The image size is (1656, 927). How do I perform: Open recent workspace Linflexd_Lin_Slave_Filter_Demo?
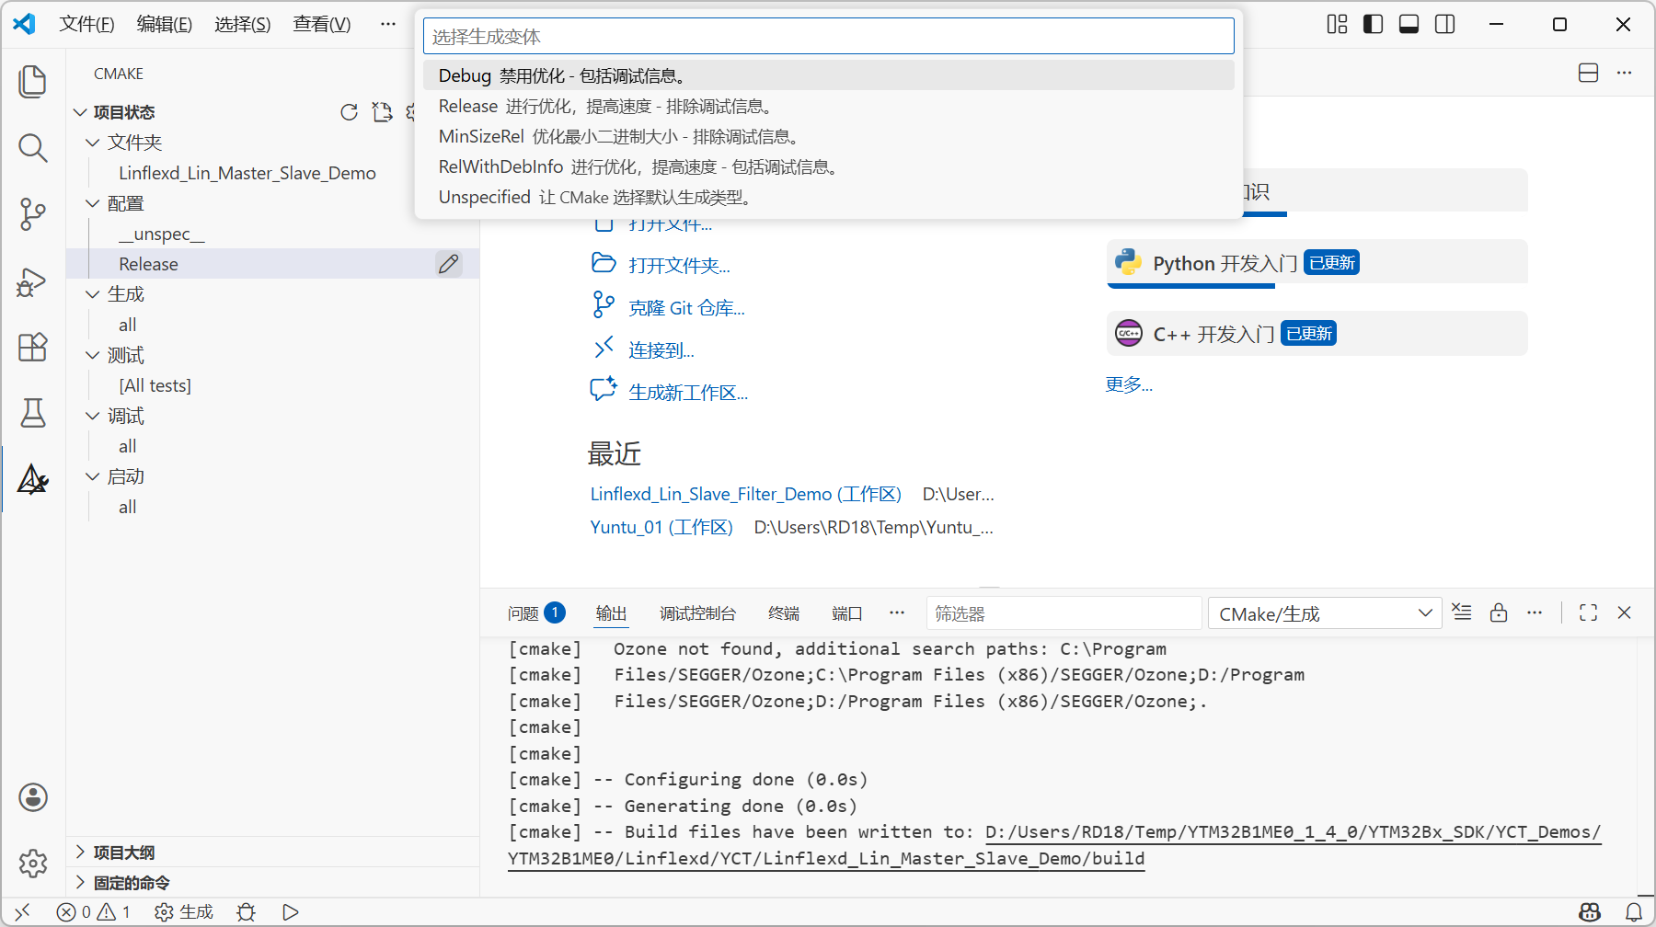745,494
